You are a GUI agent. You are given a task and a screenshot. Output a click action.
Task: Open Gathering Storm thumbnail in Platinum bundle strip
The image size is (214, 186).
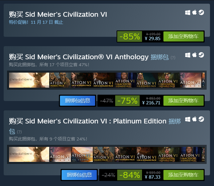click(82, 154)
